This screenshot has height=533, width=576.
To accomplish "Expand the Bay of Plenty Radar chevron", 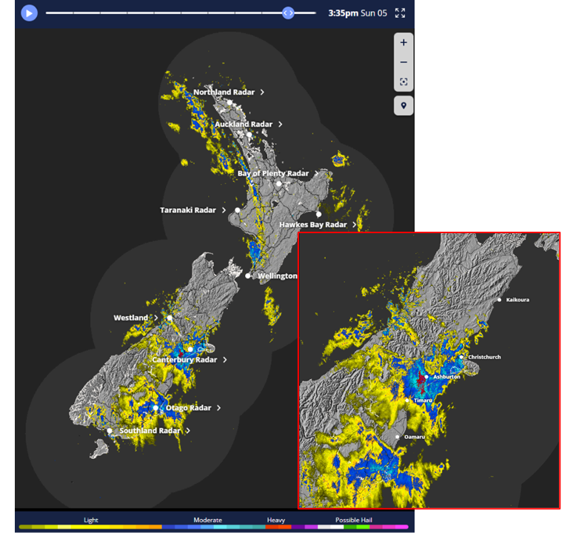I will click(x=316, y=173).
